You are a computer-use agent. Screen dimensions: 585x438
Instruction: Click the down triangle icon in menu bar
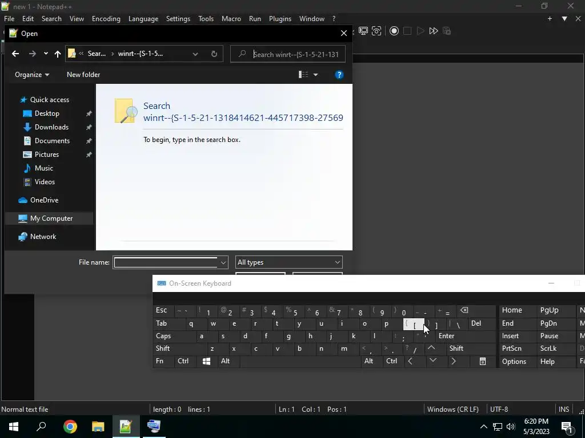564,19
